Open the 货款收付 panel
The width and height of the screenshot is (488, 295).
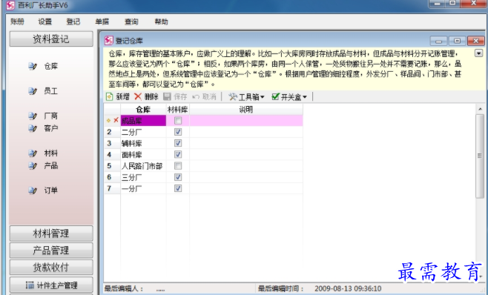tap(51, 267)
